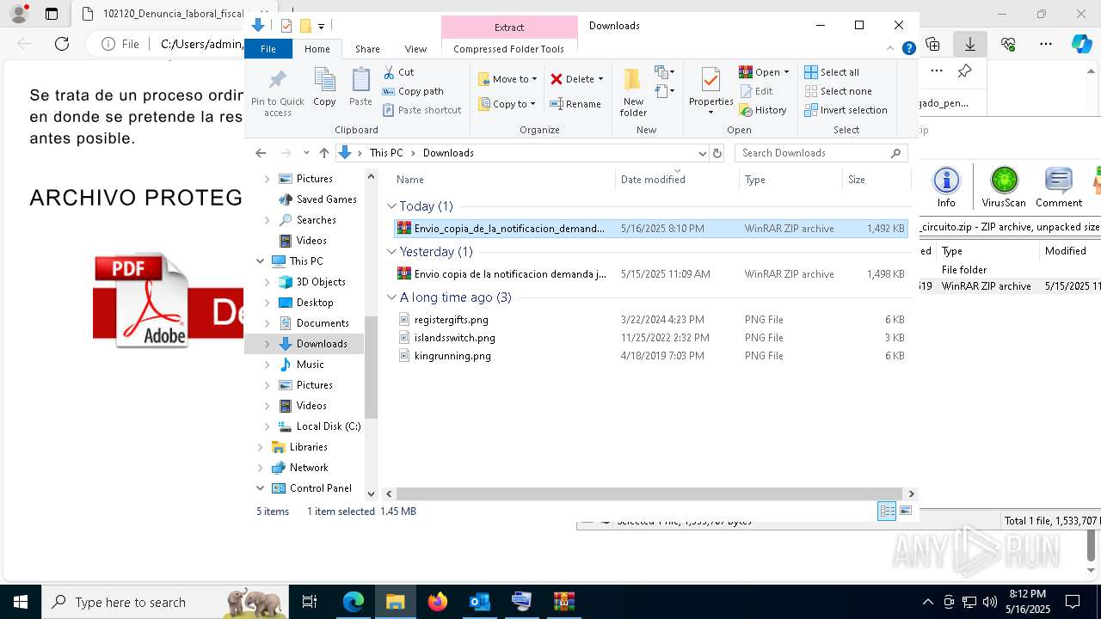Open Compressed Folder Tools tab
The image size is (1101, 619).
508,49
